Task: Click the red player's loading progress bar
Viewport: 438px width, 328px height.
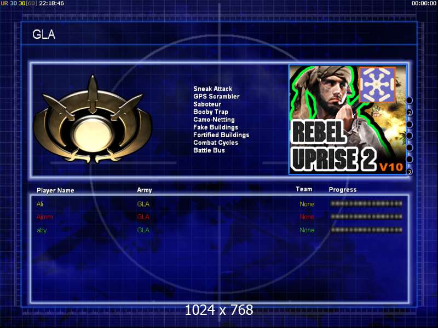Action: pyautogui.click(x=366, y=216)
